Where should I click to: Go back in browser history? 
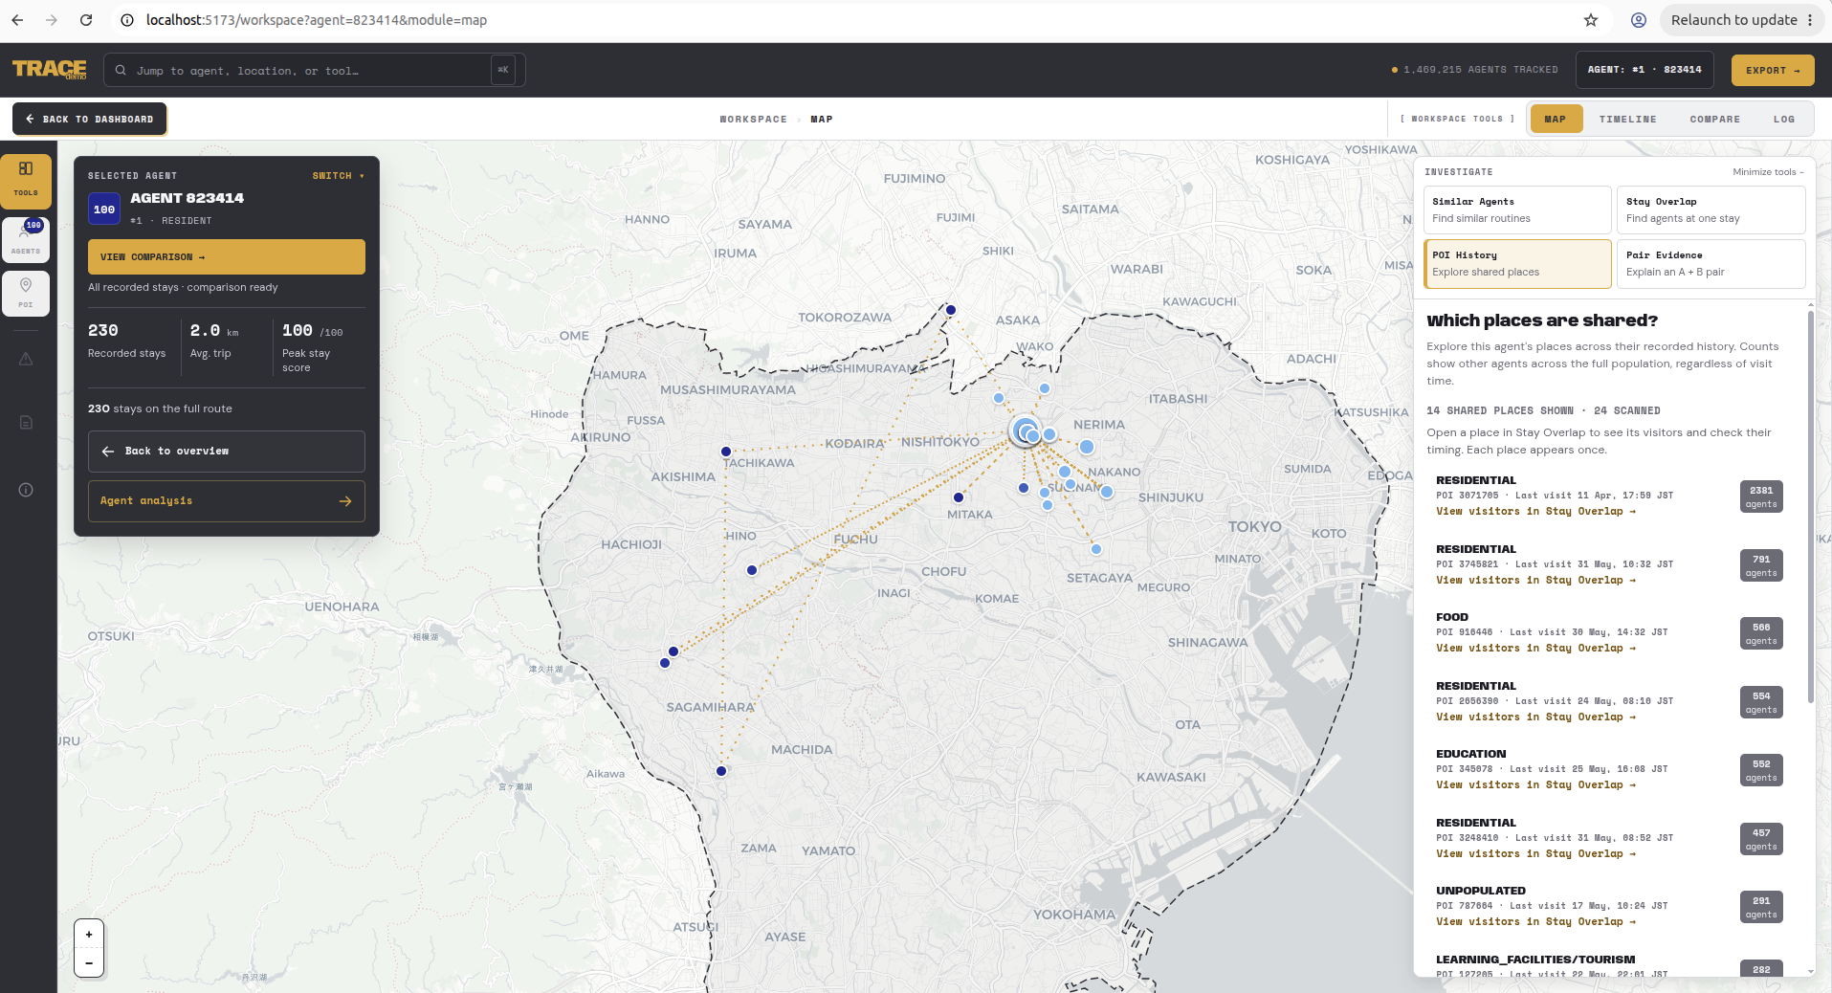(17, 20)
